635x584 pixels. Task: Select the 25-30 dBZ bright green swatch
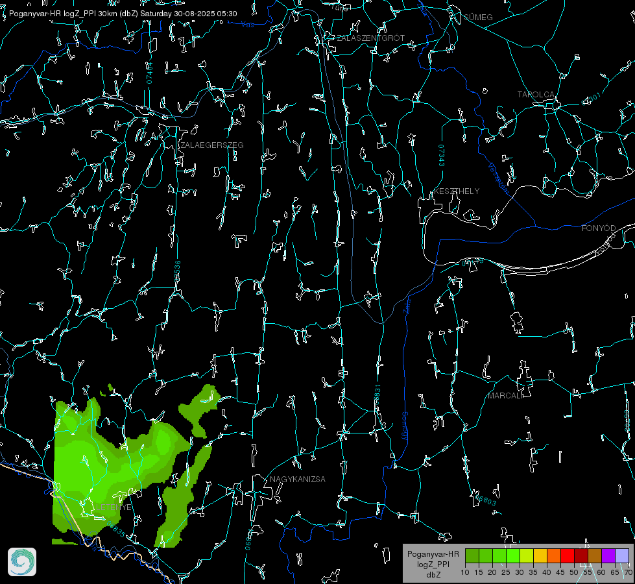pos(513,555)
